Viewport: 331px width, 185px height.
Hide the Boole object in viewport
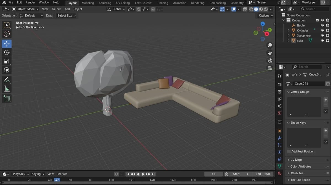pos(322,25)
